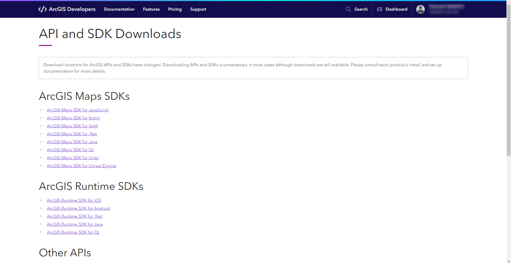The height and width of the screenshot is (264, 511).
Task: Select ArcGIS Maps SDK for Swift
Action: click(x=72, y=126)
